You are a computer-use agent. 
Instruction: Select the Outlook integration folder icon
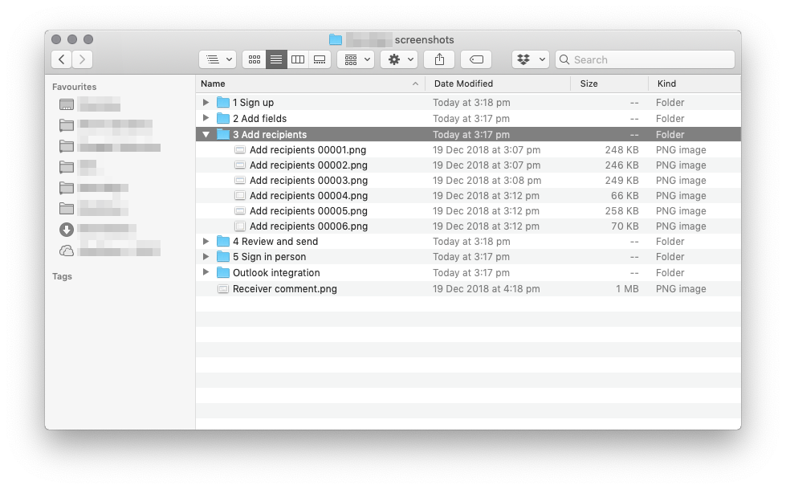(223, 272)
